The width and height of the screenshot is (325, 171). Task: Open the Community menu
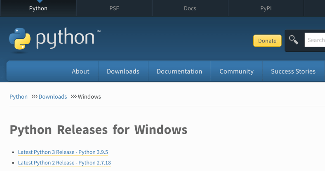236,71
